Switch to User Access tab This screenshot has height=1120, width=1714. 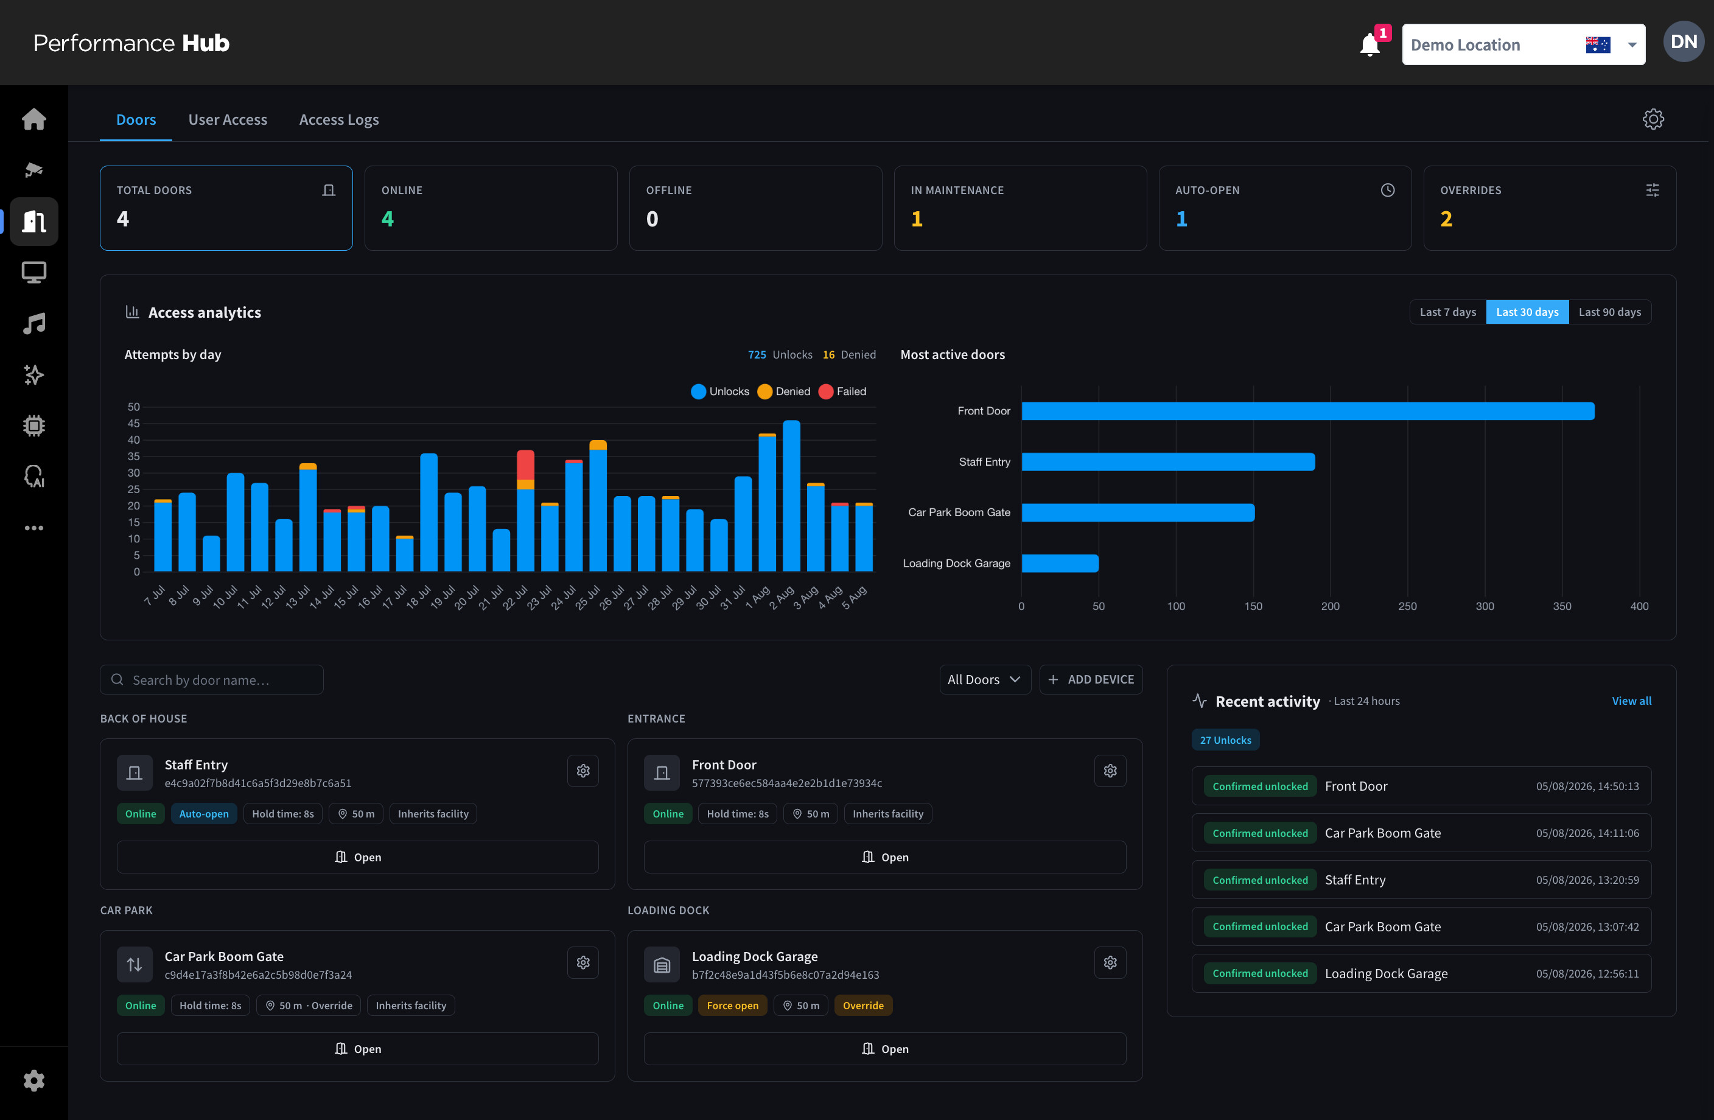228,119
